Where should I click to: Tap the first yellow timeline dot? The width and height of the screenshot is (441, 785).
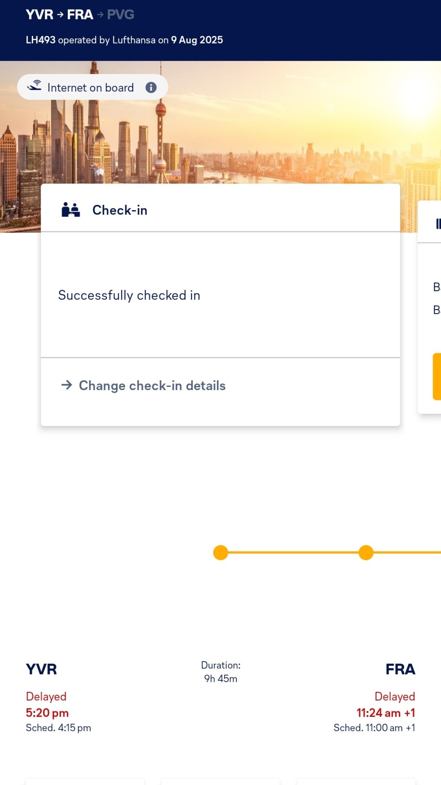click(220, 552)
